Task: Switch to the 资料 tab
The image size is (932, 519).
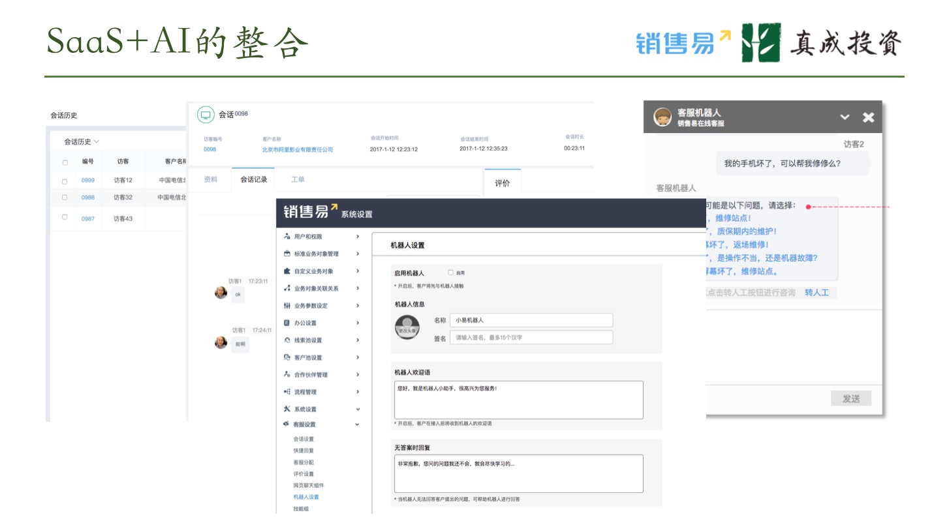Action: coord(211,179)
